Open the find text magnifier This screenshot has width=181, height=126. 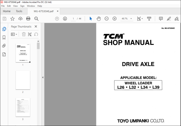(37, 19)
